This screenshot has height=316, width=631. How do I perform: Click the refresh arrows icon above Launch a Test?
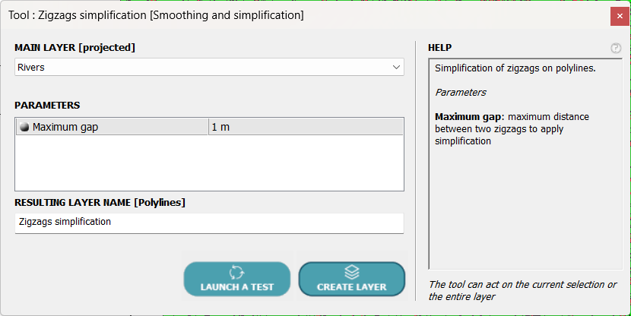[x=236, y=272]
